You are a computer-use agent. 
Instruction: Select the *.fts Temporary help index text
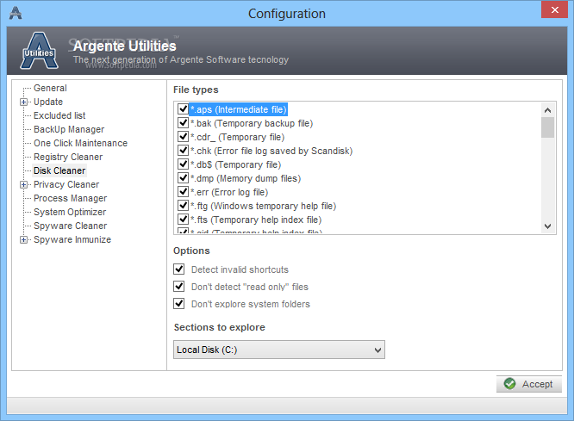[256, 220]
